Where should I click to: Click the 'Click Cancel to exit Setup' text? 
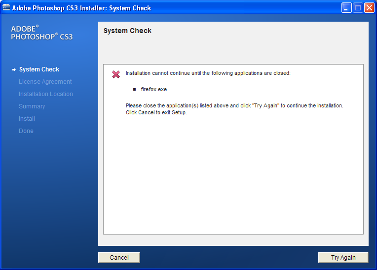(x=156, y=112)
